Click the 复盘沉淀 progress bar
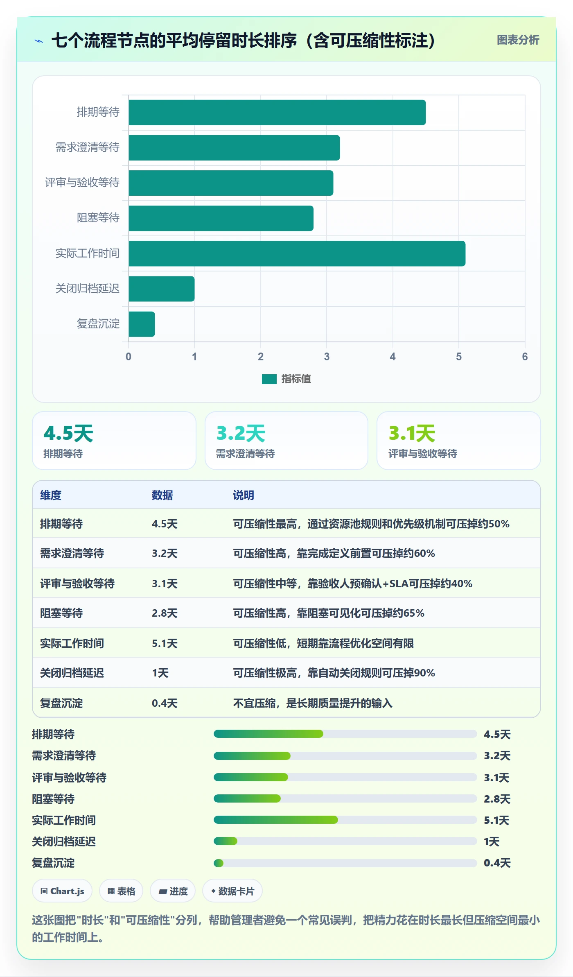Screen dimensions: 573x977 tap(345, 863)
